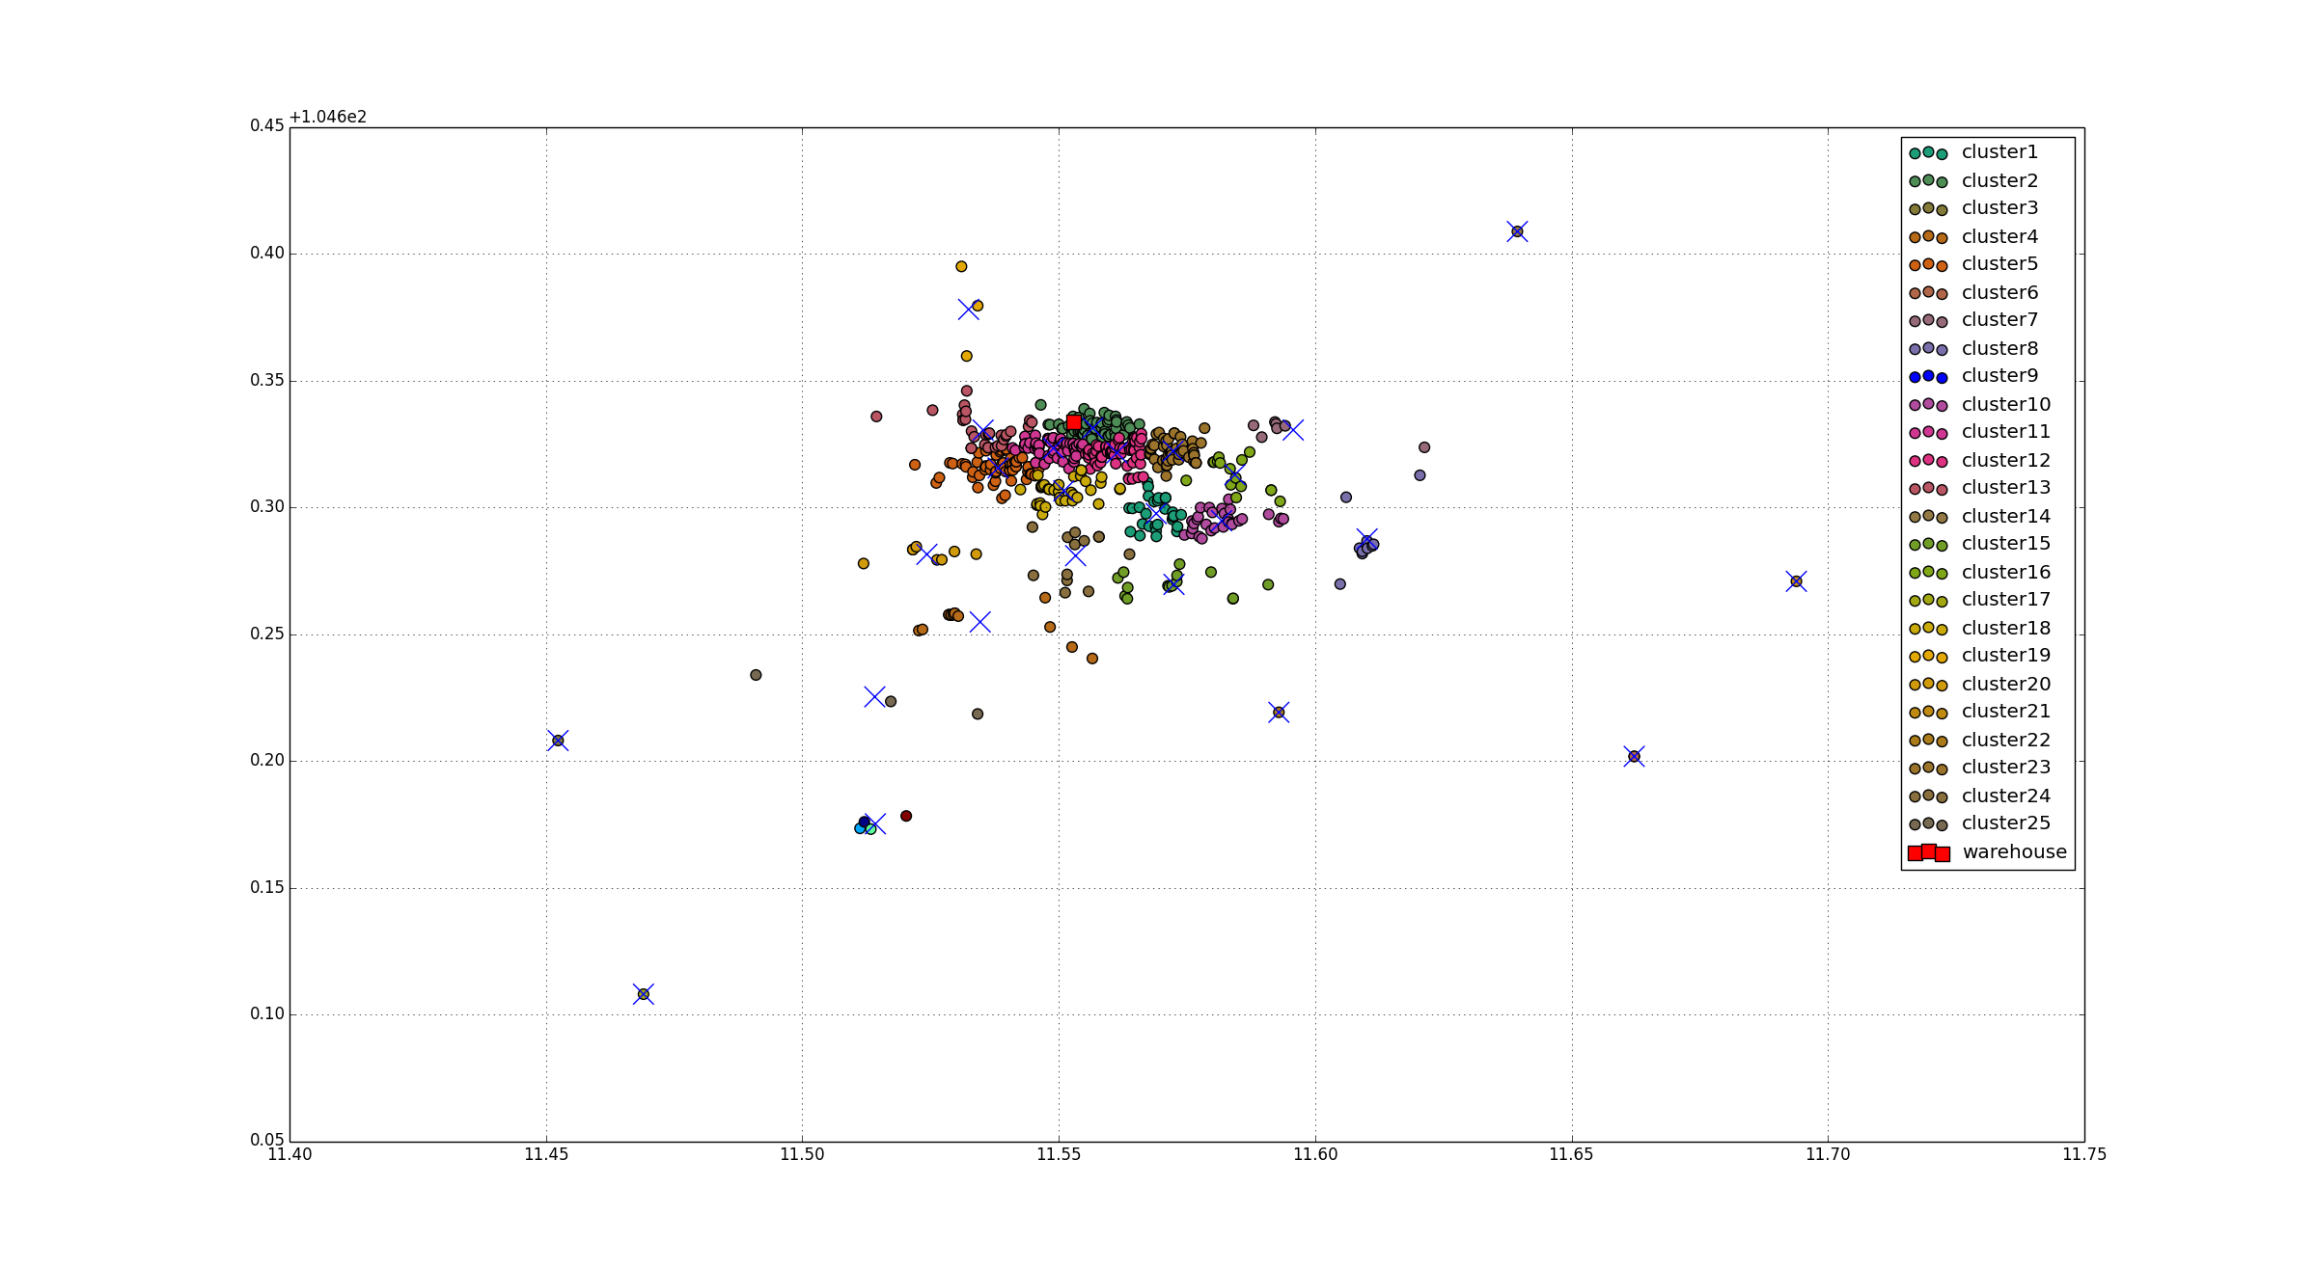Click the +1.046e2 axis offset text
2316x1268 pixels.
(328, 117)
